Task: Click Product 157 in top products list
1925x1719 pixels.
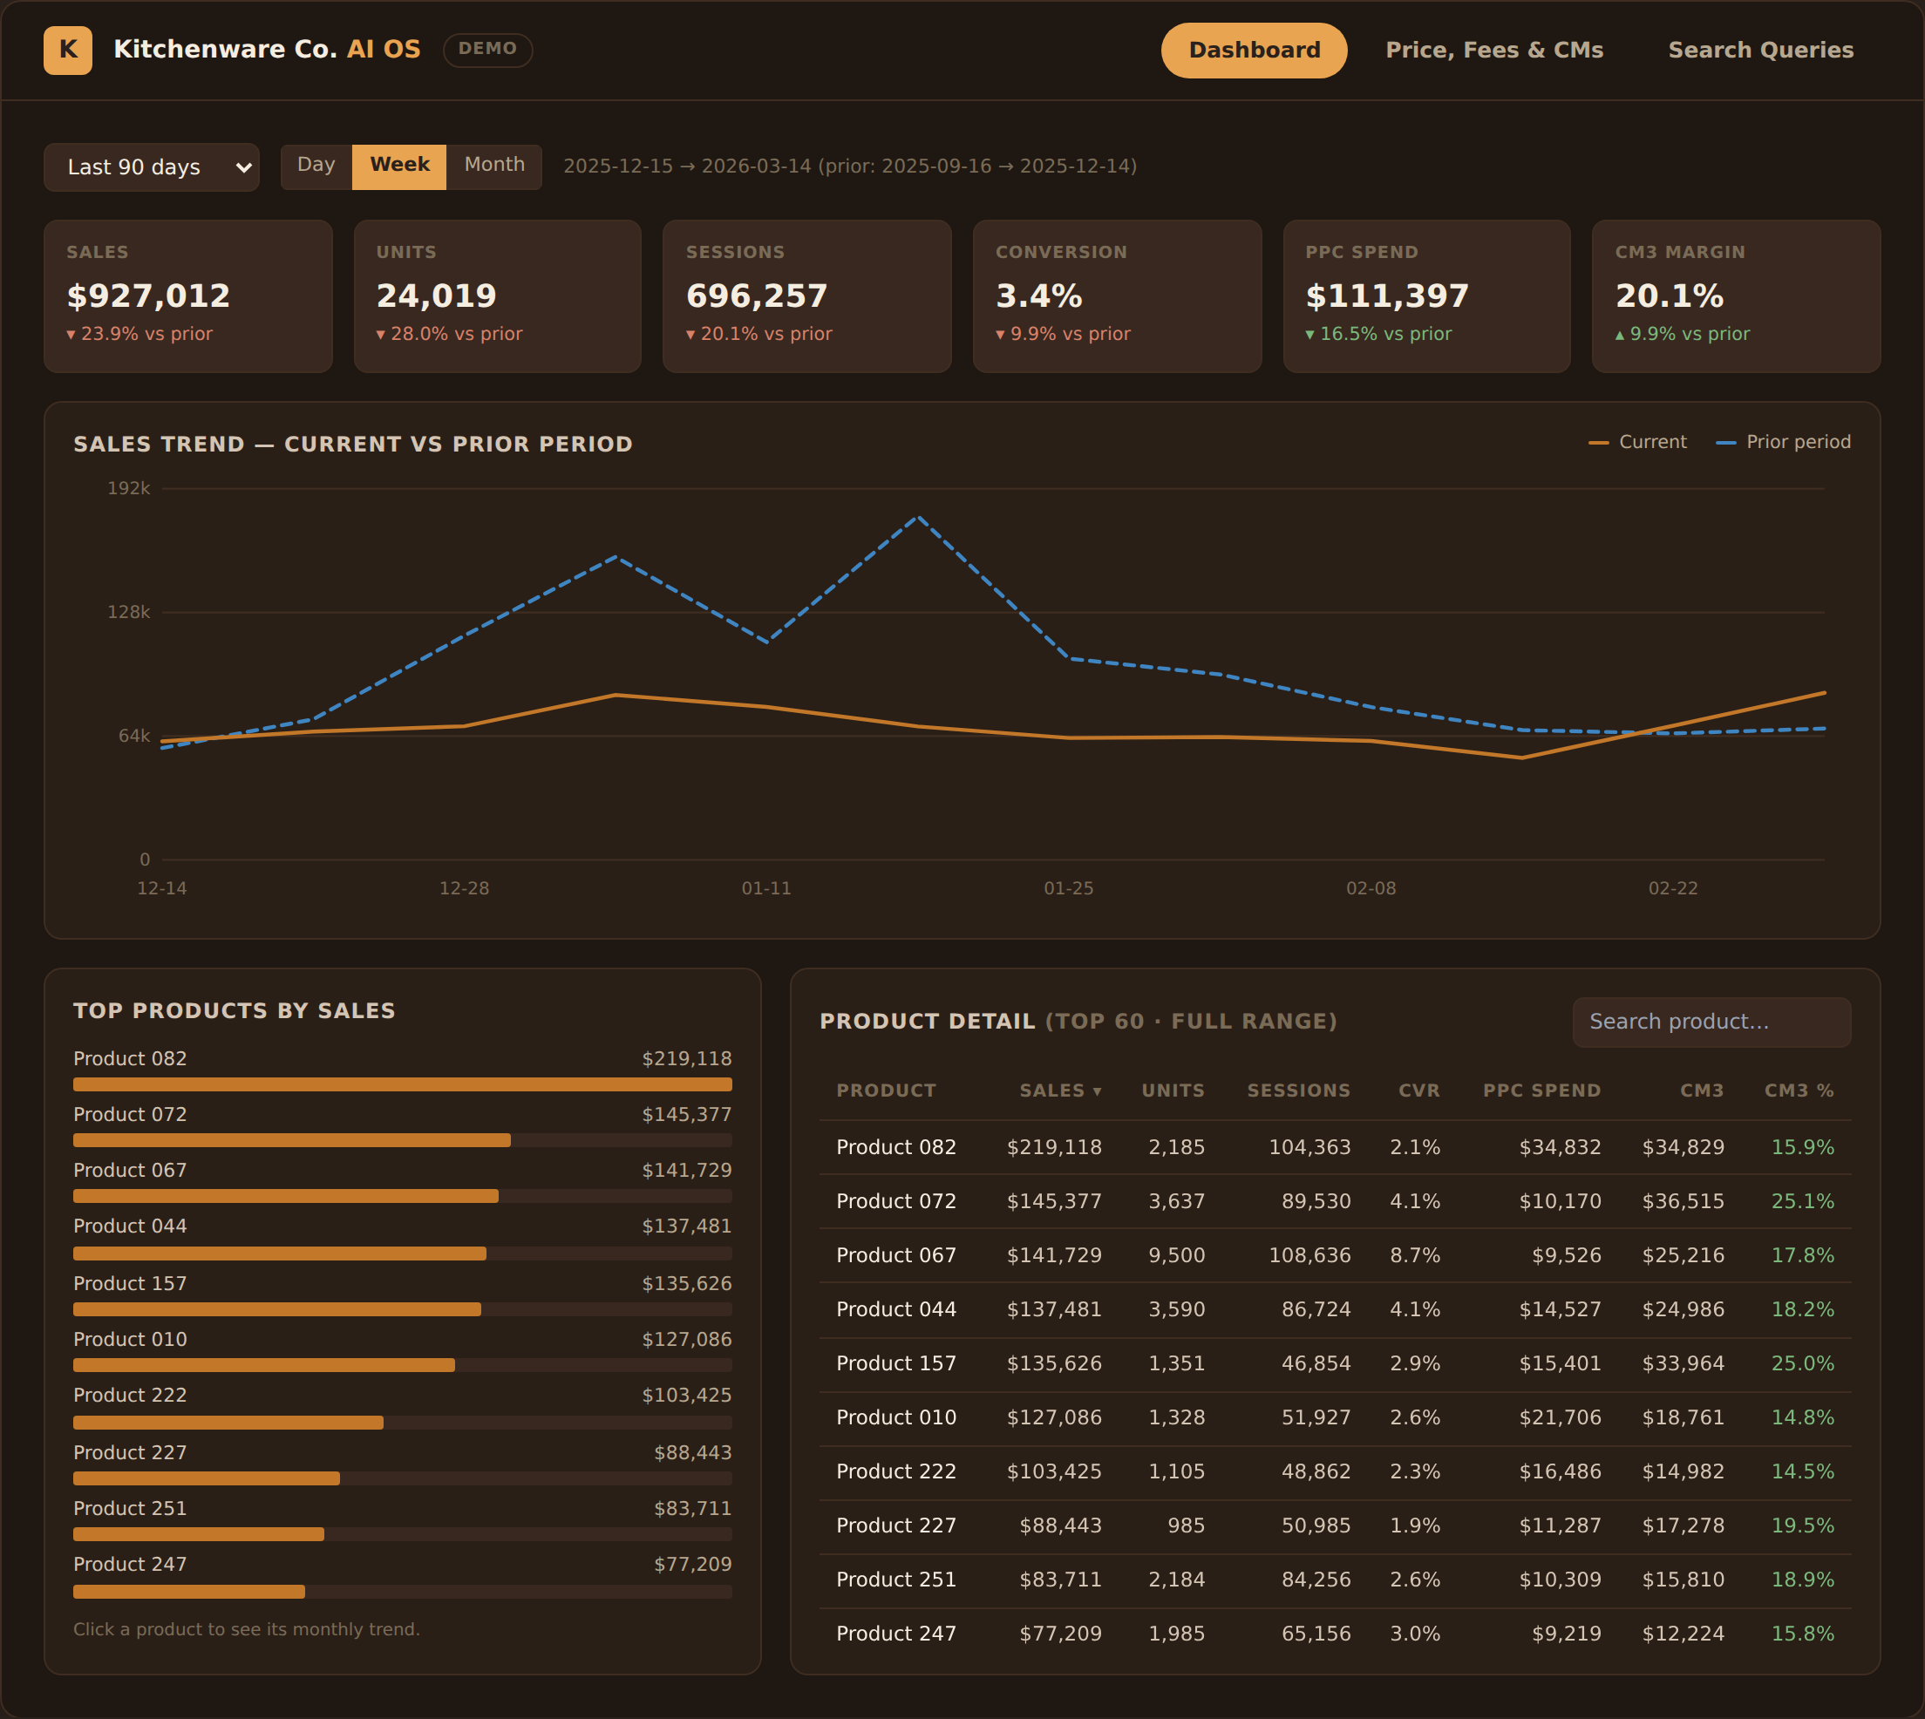Action: click(x=403, y=1294)
